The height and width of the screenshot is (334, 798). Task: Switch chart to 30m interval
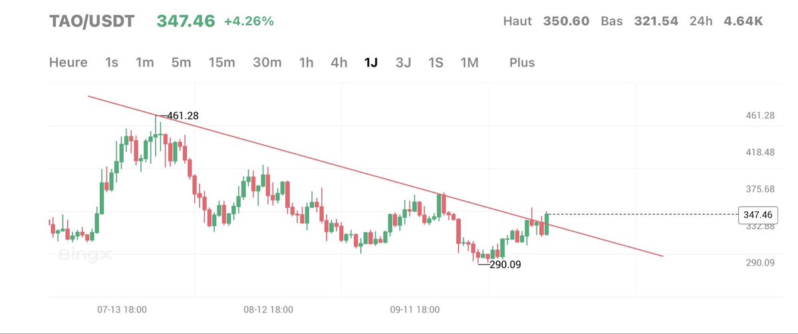[267, 62]
